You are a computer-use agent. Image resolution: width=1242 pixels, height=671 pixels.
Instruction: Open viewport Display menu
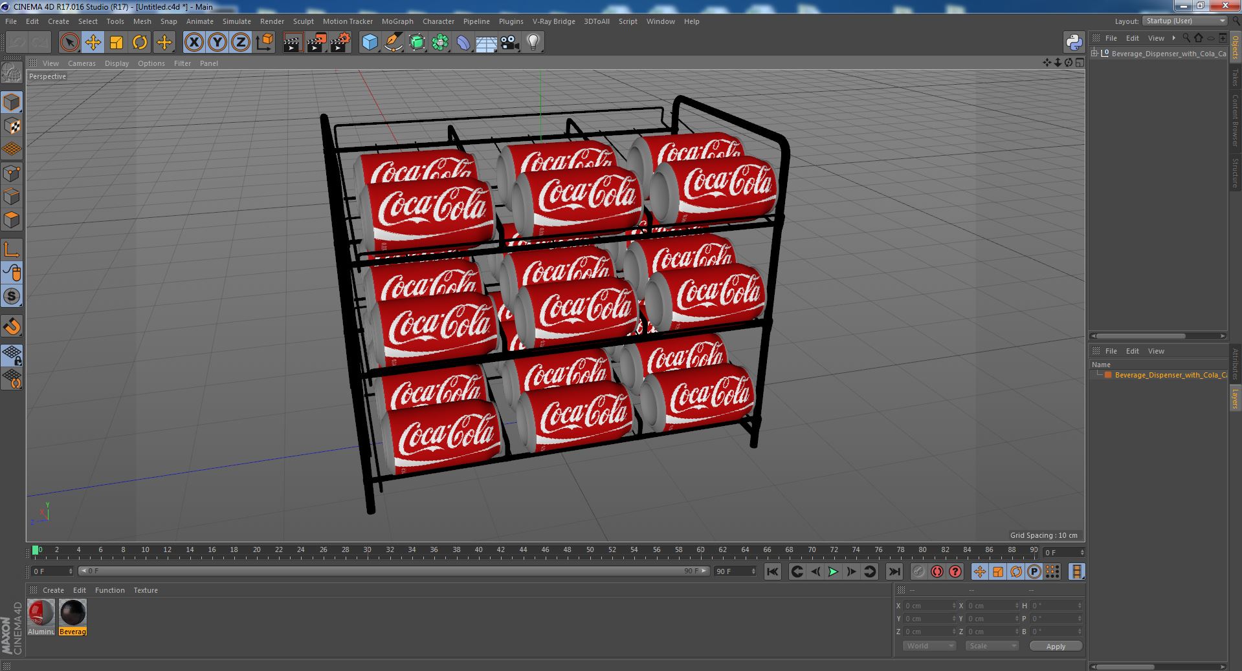[x=116, y=63]
